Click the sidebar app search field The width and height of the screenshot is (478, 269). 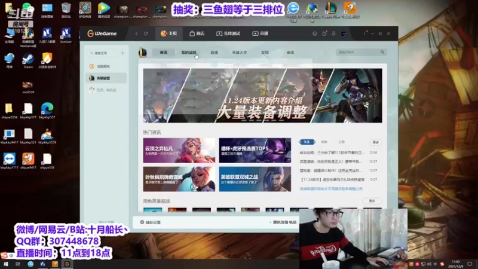[x=103, y=53]
